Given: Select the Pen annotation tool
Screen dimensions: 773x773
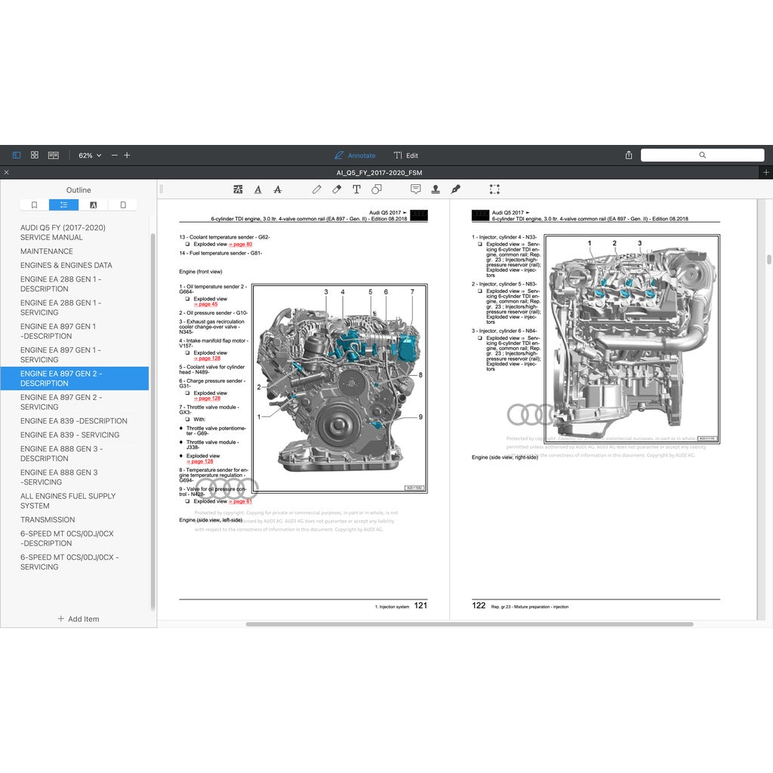Looking at the screenshot, I should click(x=316, y=189).
